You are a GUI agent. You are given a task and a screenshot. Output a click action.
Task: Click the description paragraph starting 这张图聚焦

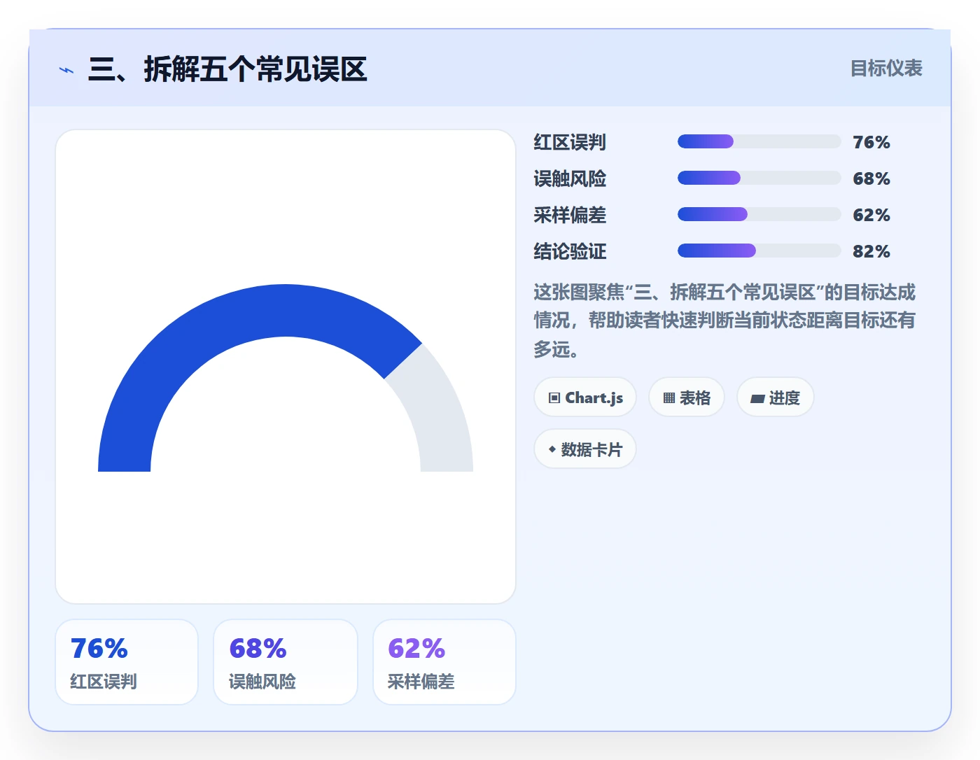pos(724,321)
